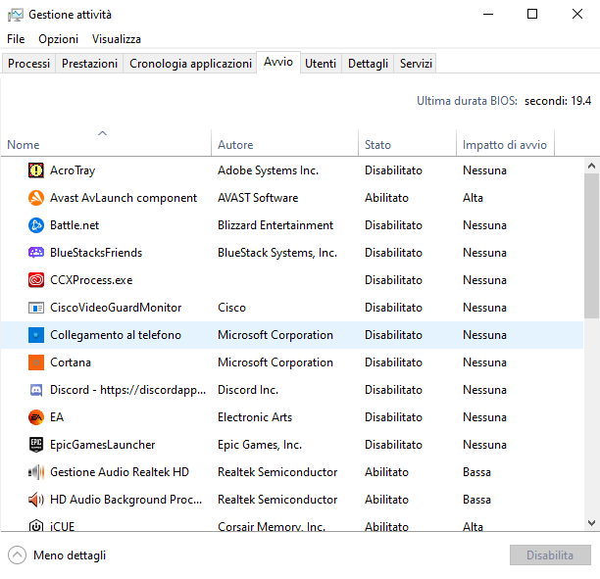The image size is (600, 579).
Task: Click the orange Cortana icon
Action: [36, 362]
